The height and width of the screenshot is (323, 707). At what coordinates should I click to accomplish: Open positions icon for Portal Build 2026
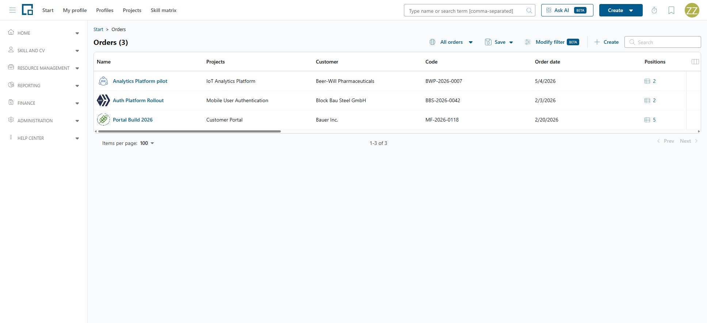(647, 120)
